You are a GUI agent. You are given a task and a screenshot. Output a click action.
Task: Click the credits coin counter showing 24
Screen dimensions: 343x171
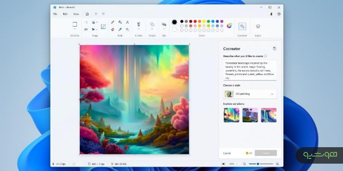pos(249,153)
